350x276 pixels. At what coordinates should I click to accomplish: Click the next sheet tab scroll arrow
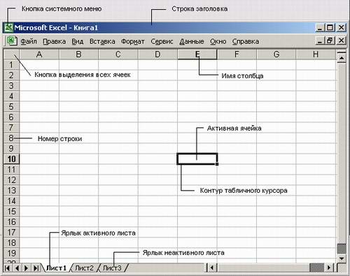click(26, 268)
